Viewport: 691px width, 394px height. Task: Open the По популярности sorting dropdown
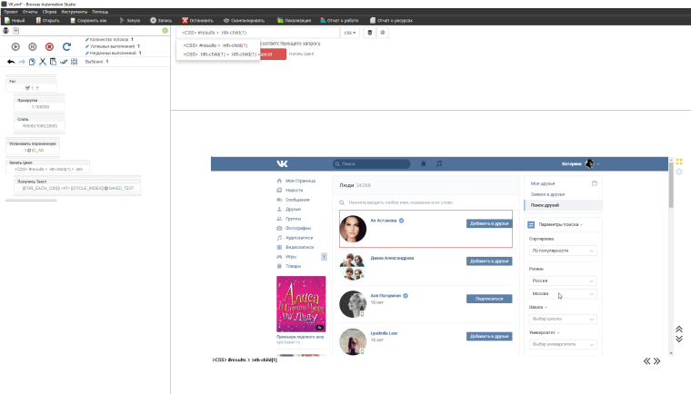563,251
